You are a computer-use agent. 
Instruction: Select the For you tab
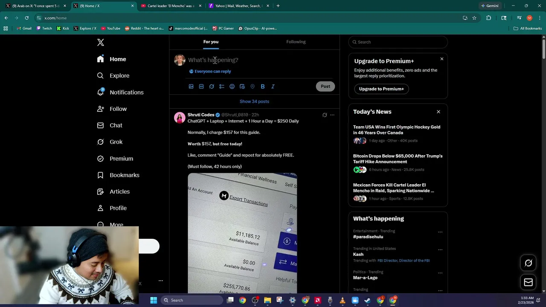pyautogui.click(x=211, y=42)
